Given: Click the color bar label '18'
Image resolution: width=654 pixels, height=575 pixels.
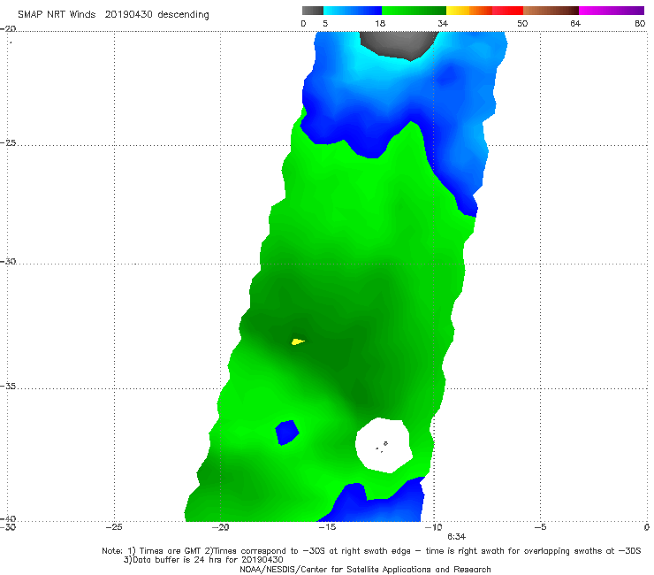Looking at the screenshot, I should pos(380,23).
